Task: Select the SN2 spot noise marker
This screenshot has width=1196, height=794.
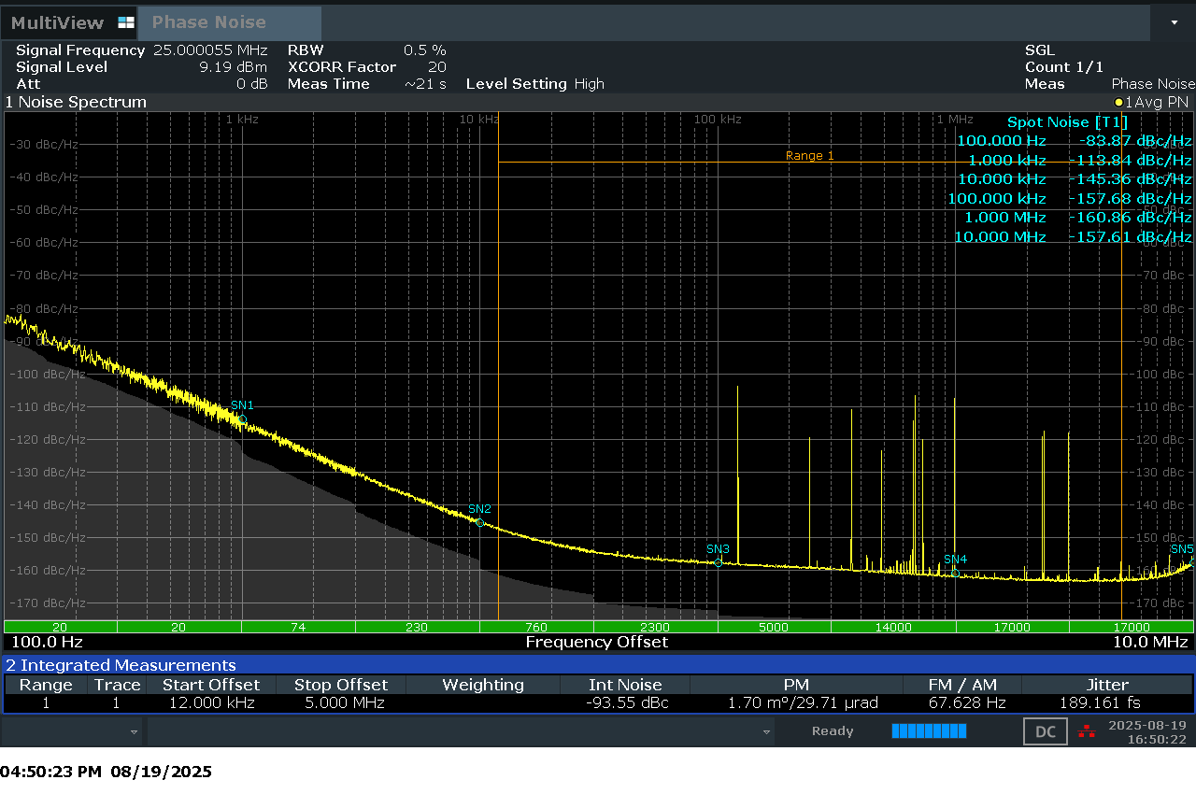Action: pos(479,522)
